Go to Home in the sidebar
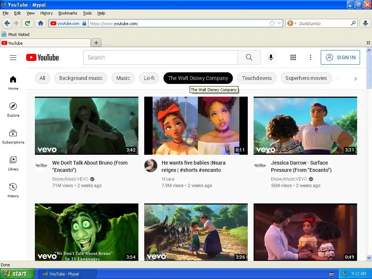372x279 pixels. point(13,83)
